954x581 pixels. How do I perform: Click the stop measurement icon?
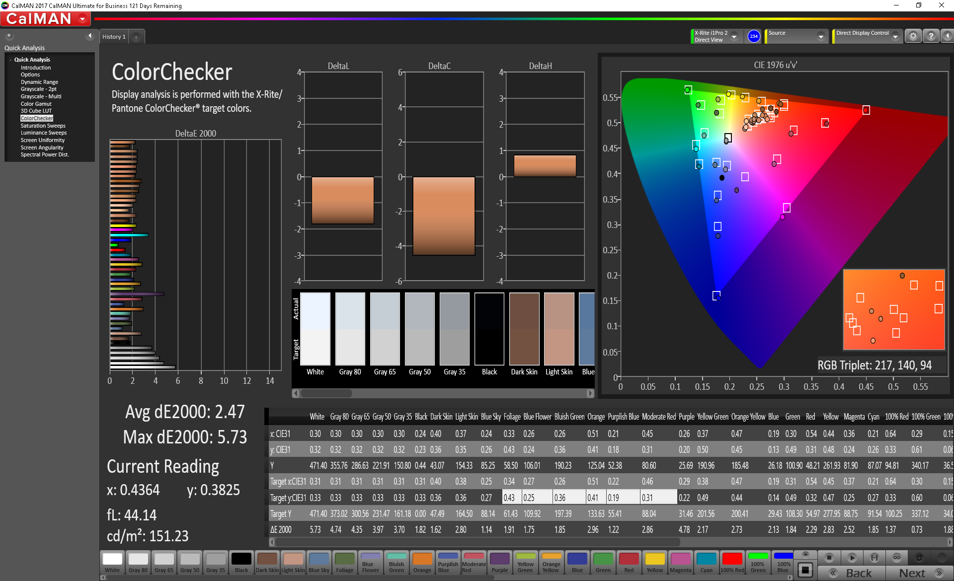(x=829, y=558)
